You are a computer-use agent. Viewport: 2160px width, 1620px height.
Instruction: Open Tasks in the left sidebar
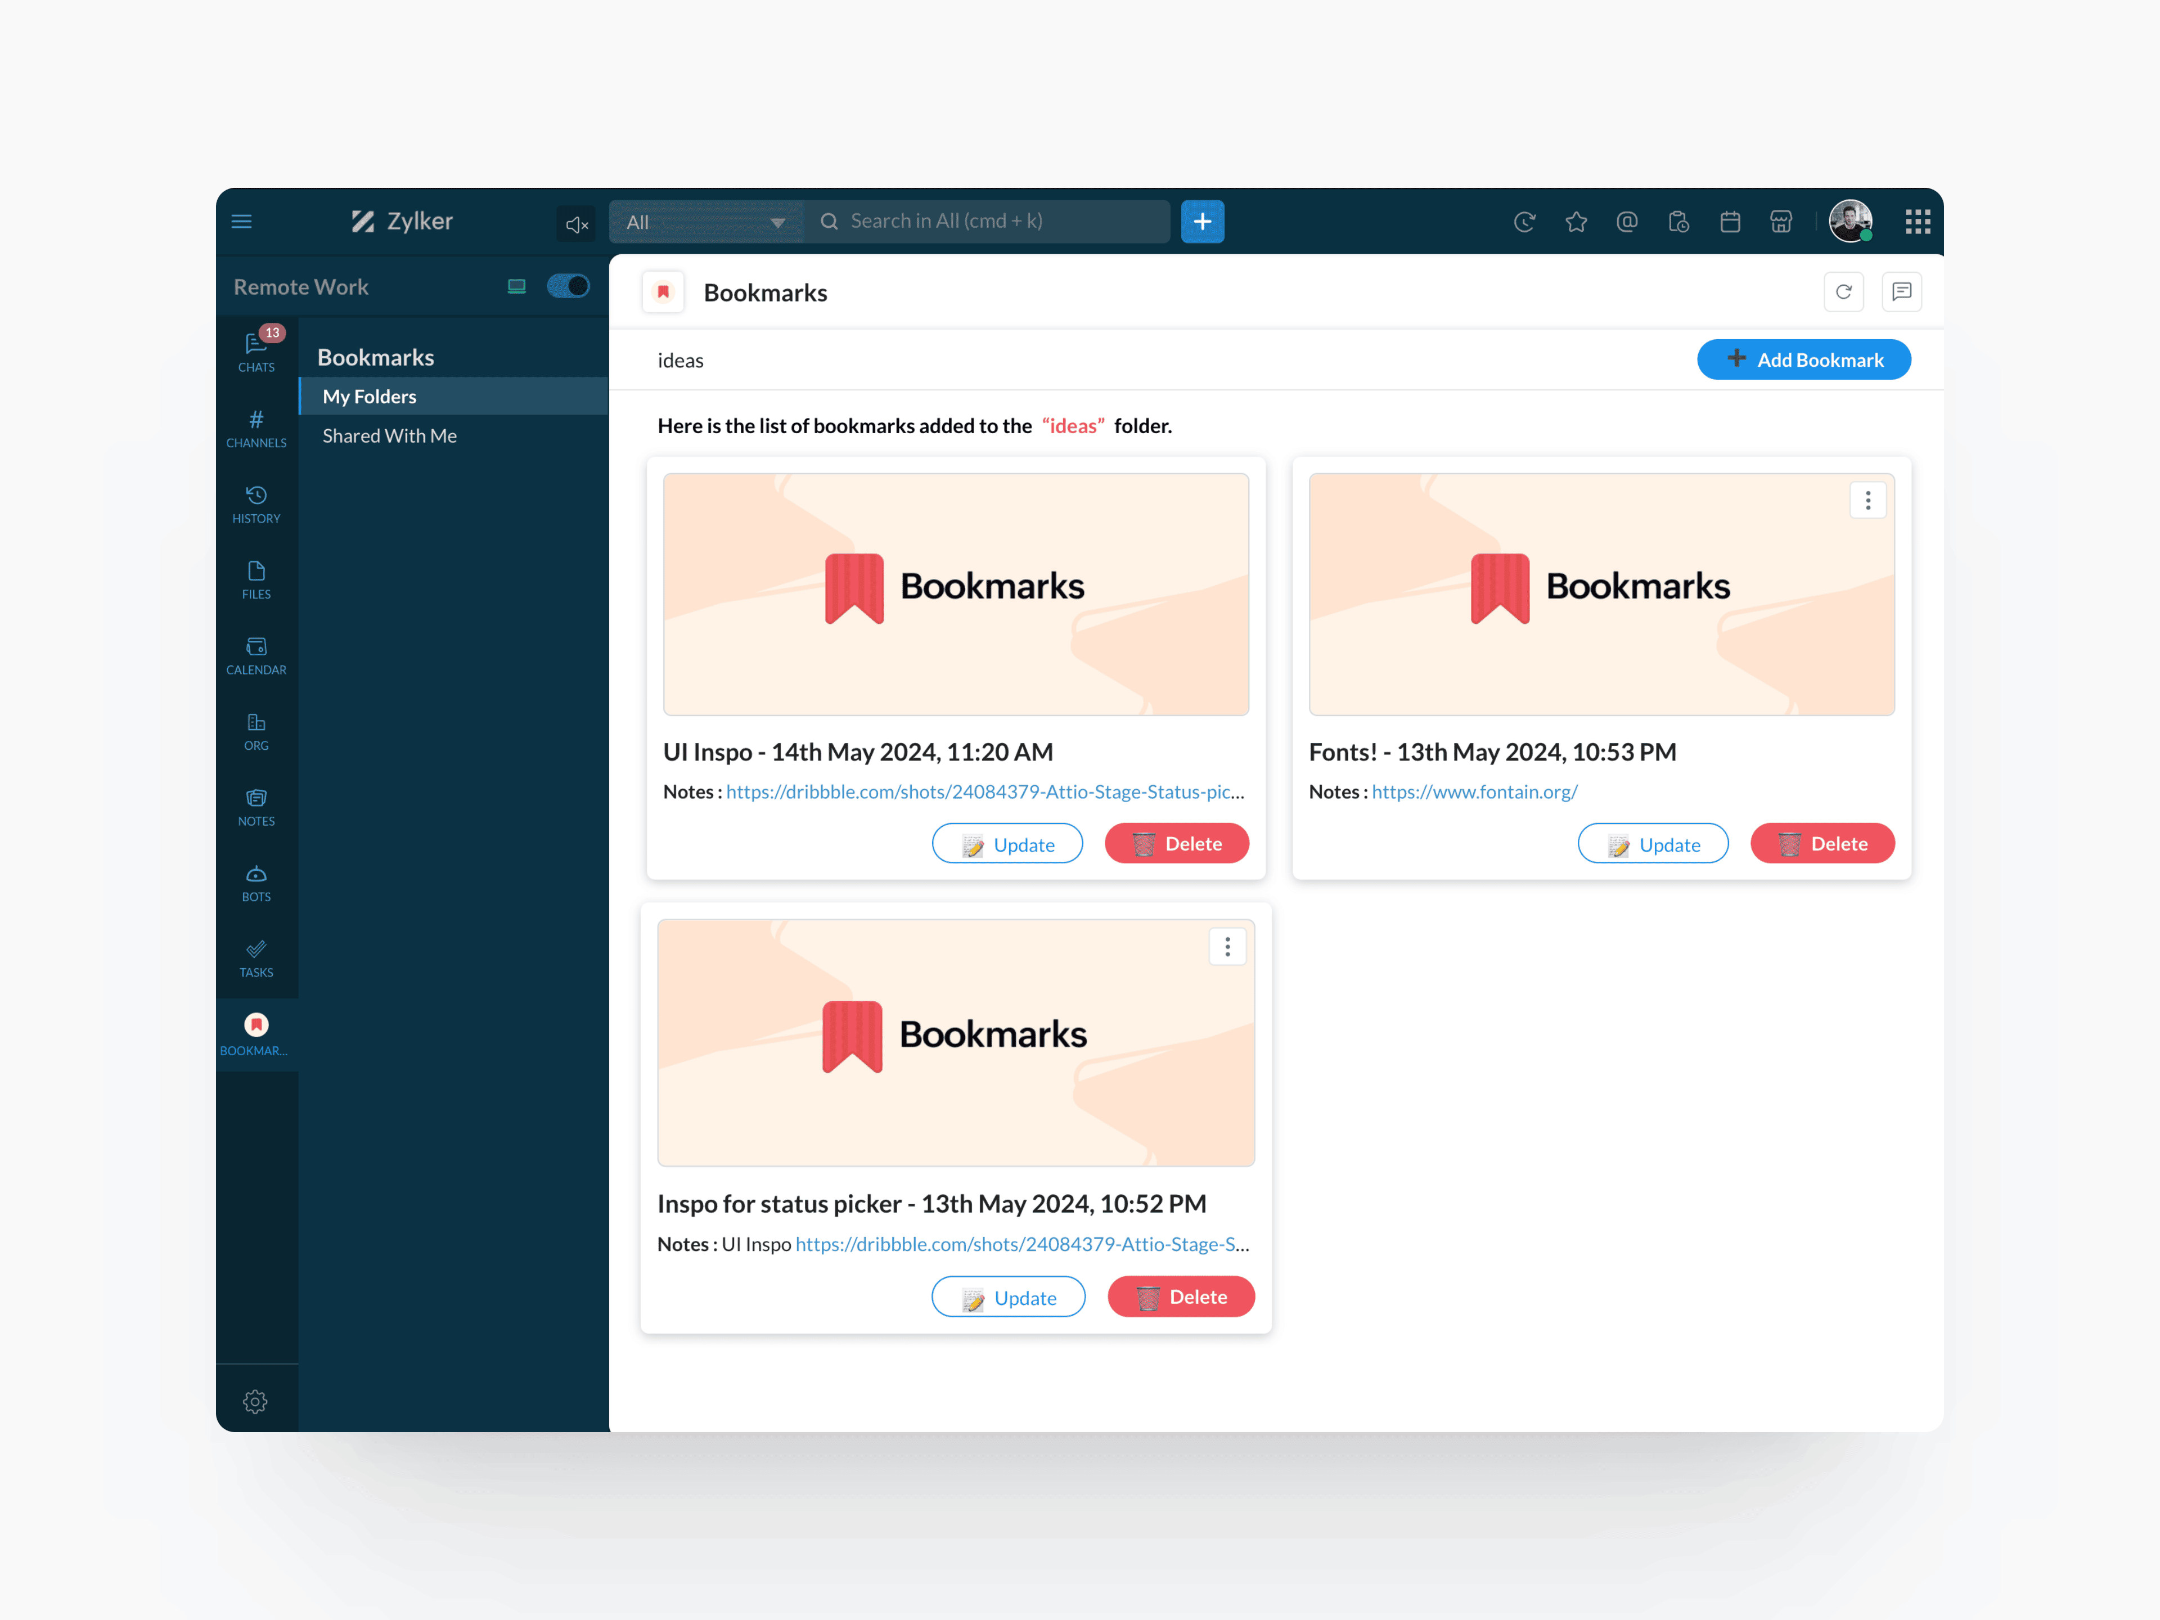pyautogui.click(x=256, y=958)
